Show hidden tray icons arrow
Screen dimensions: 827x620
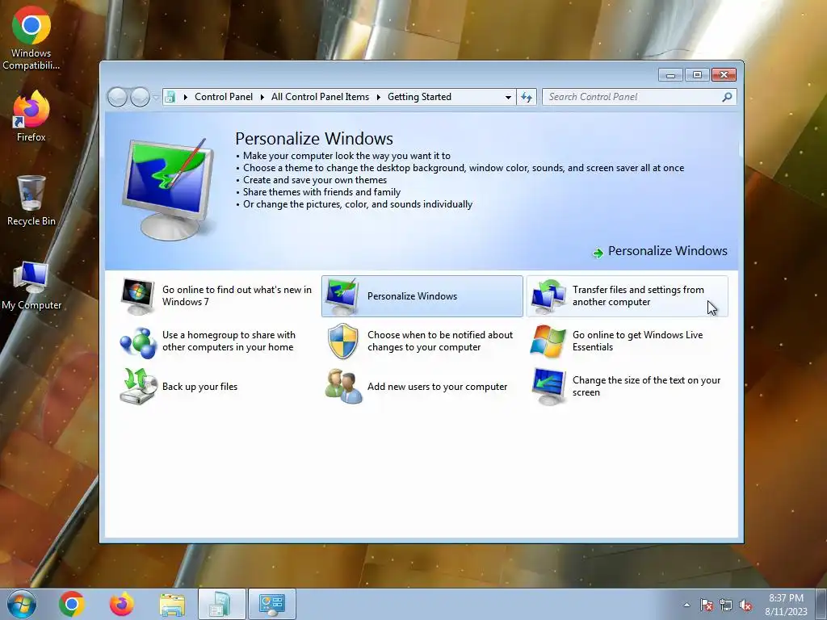[686, 605]
